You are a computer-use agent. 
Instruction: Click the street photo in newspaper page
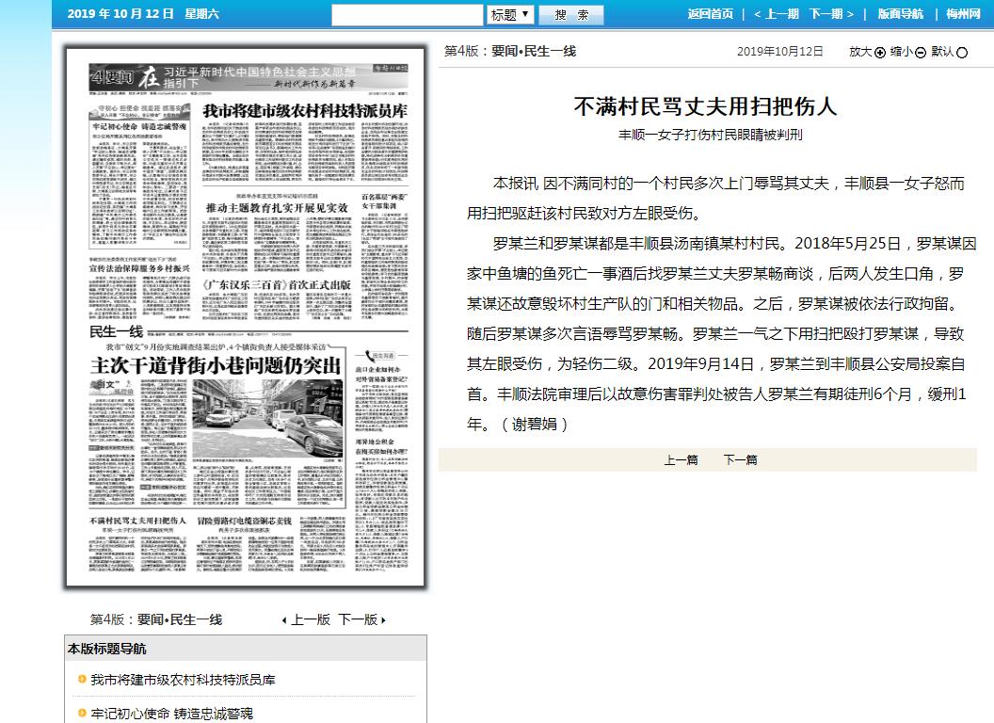[267, 417]
